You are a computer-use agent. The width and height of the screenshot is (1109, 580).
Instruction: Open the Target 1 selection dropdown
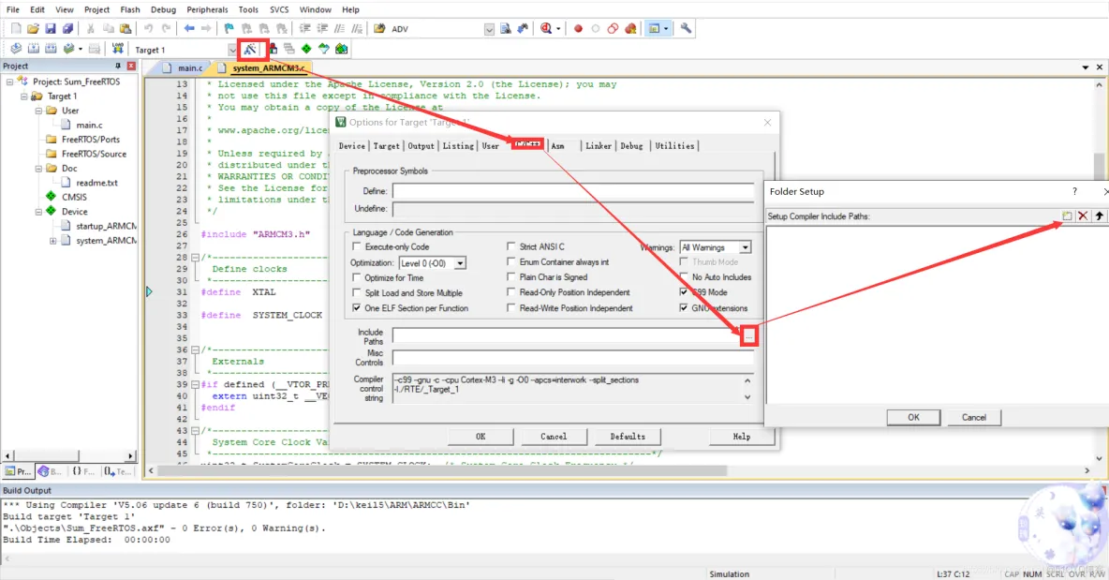coord(232,50)
